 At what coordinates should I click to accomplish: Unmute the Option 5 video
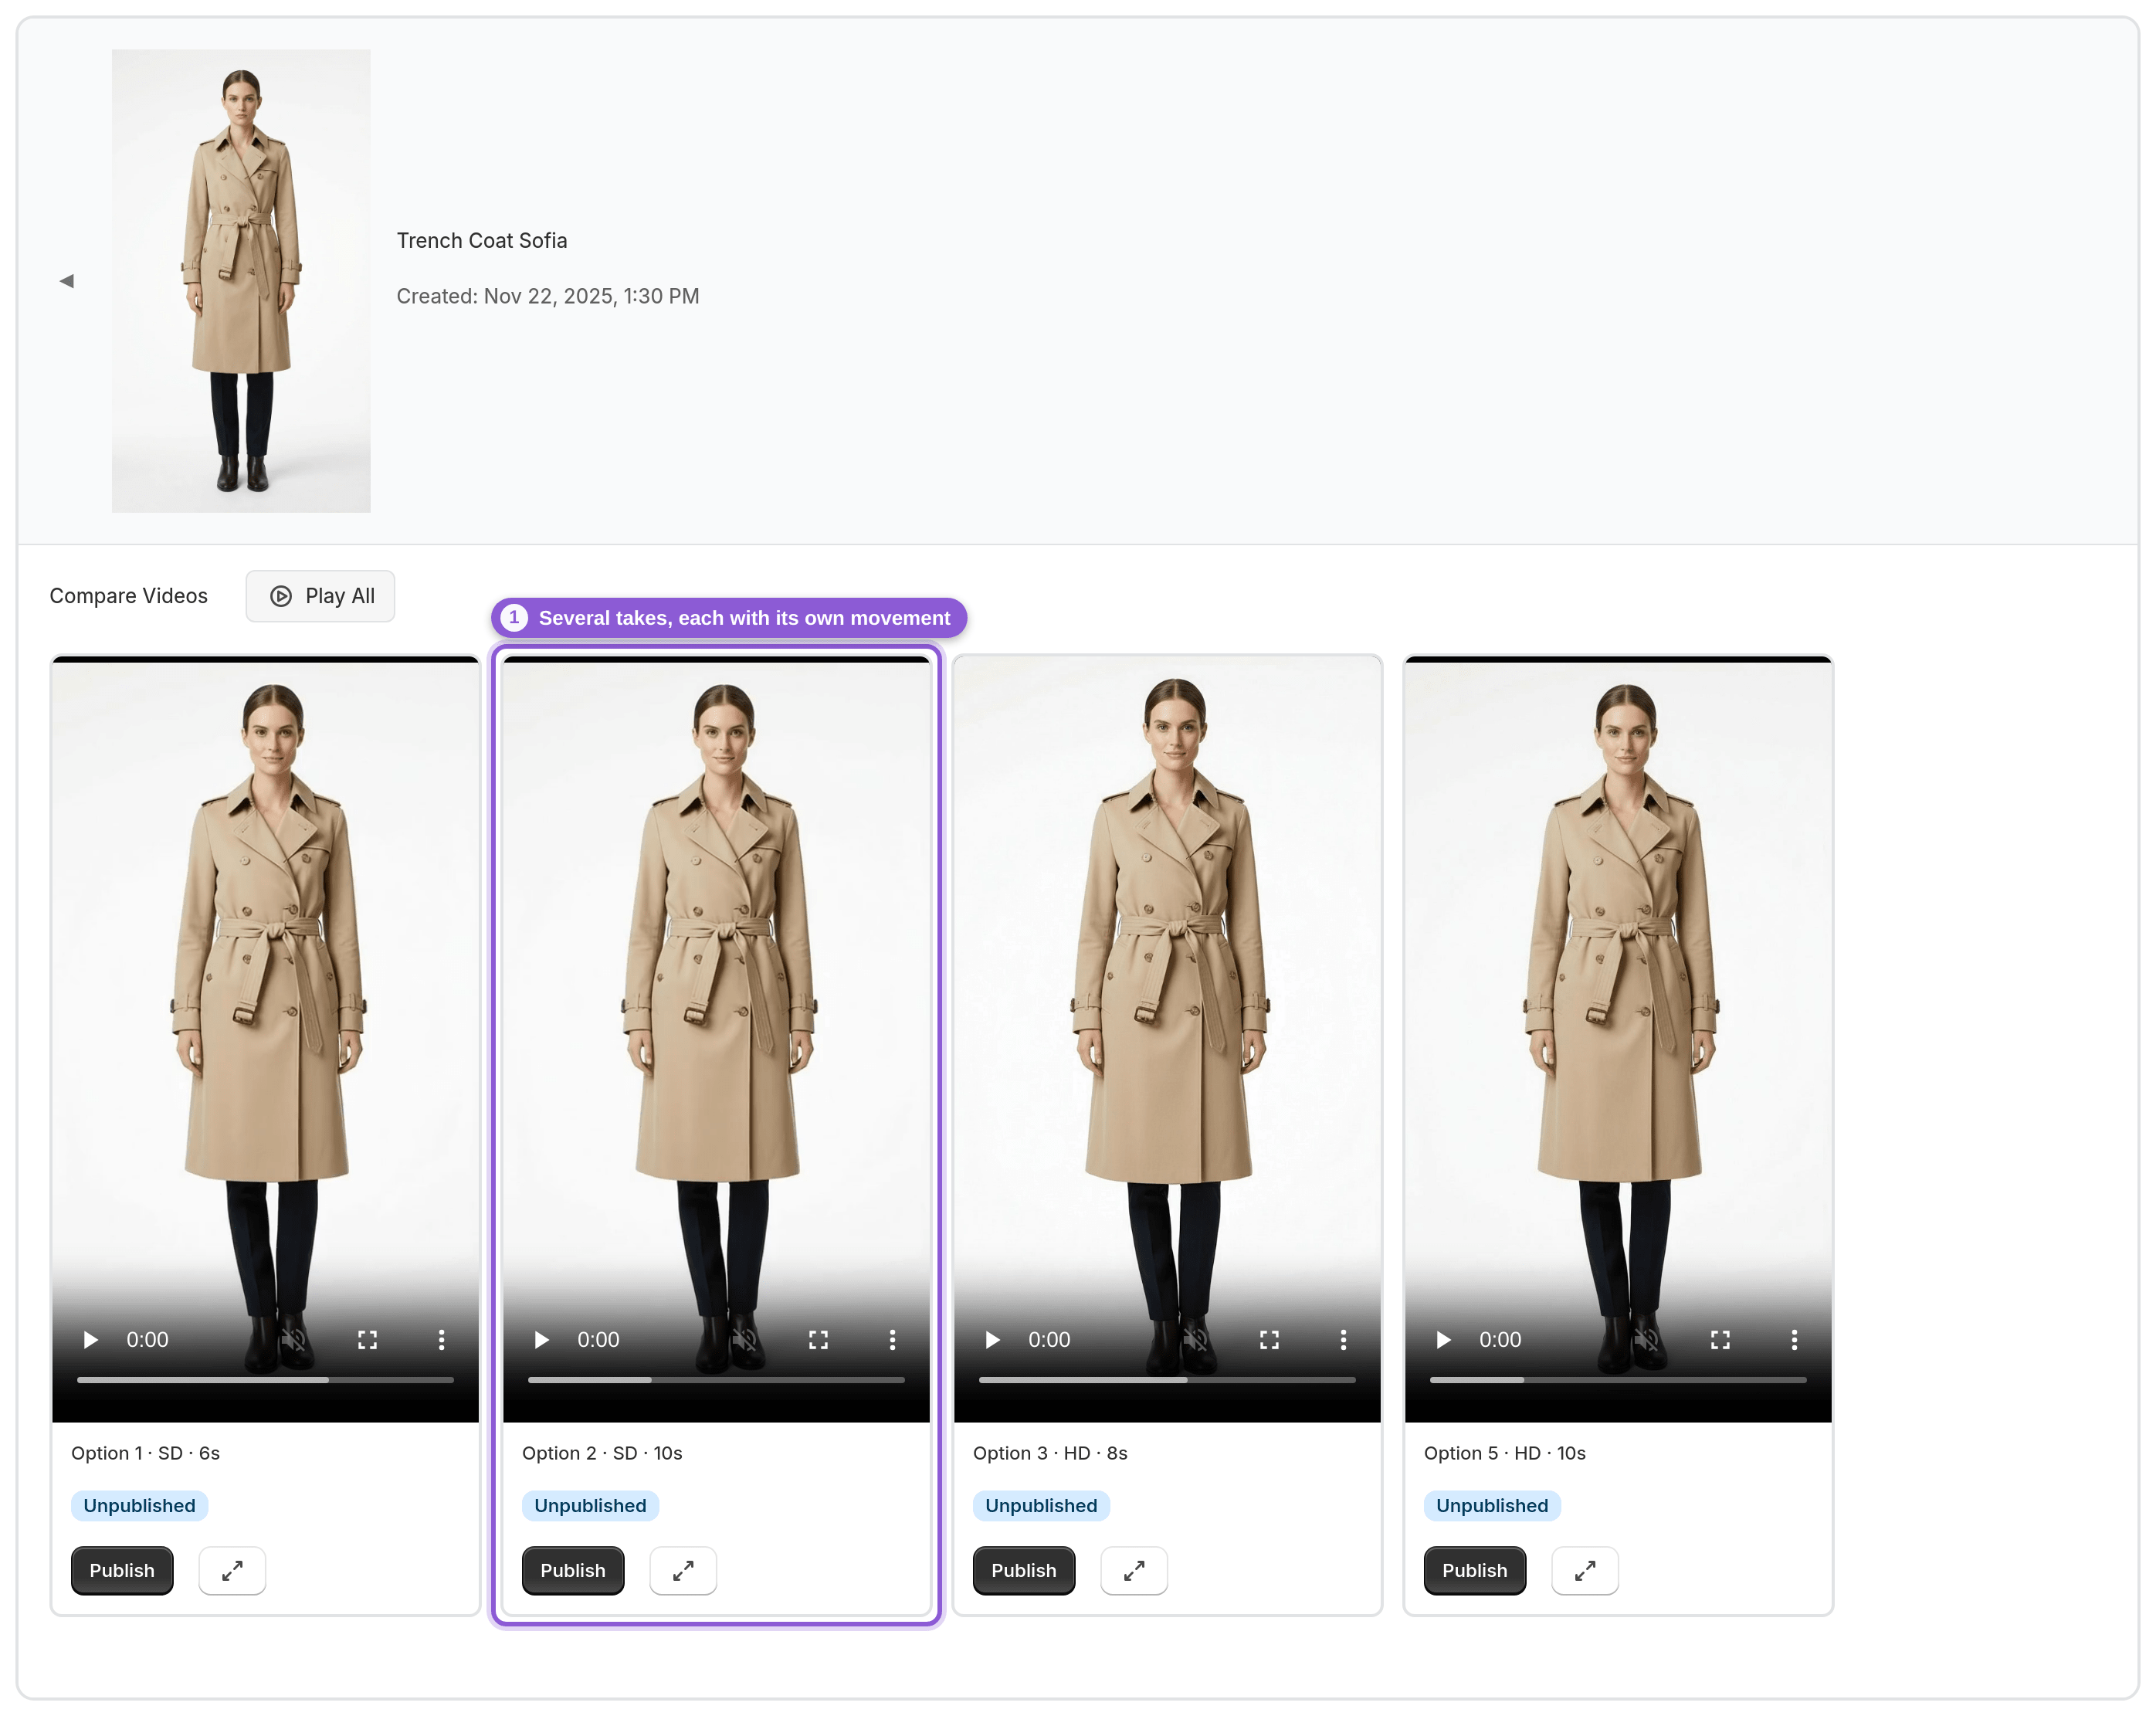(x=1646, y=1340)
